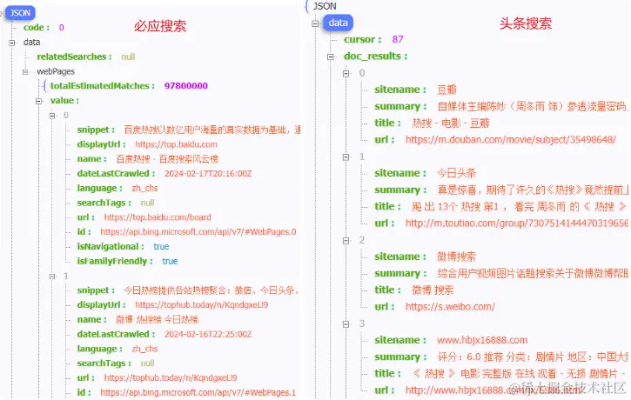Click the snippet starting with 百度热搜以数亿用户
Image resolution: width=631 pixels, height=400 pixels.
(212, 130)
